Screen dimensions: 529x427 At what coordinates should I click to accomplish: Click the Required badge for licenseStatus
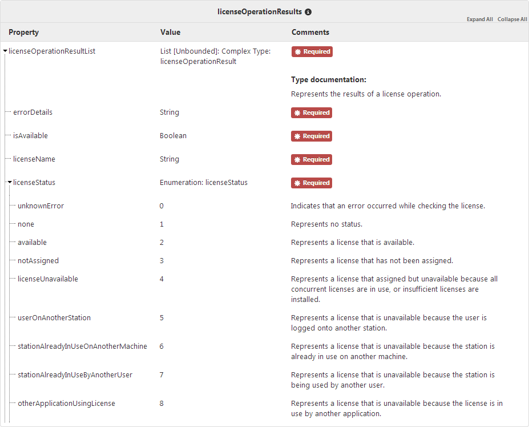[312, 183]
